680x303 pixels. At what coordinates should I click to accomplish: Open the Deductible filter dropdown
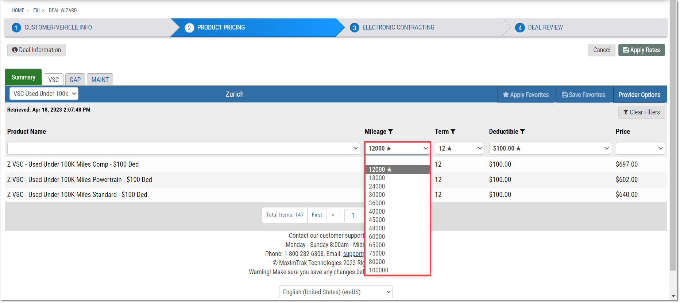(550, 148)
